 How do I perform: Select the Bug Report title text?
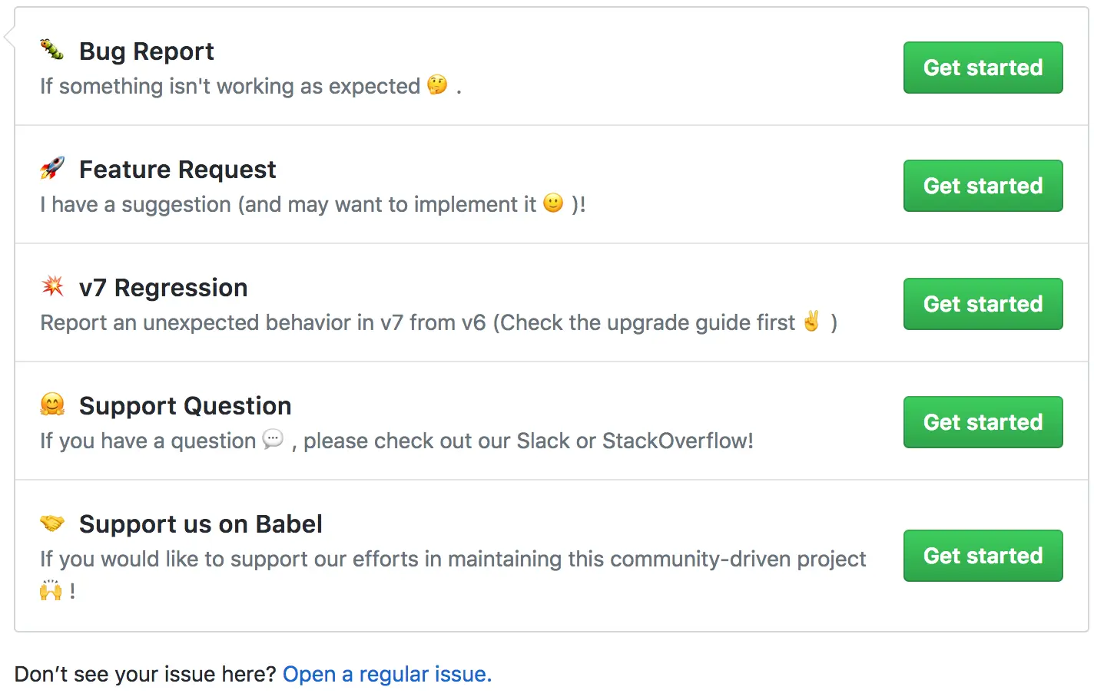pyautogui.click(x=147, y=51)
